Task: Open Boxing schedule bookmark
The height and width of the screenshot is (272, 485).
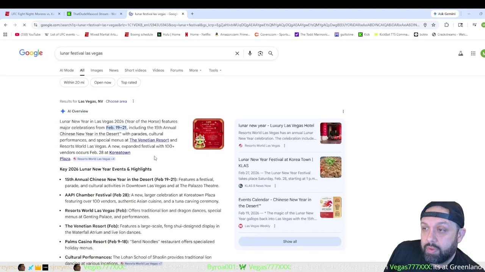Action: pyautogui.click(x=139, y=34)
